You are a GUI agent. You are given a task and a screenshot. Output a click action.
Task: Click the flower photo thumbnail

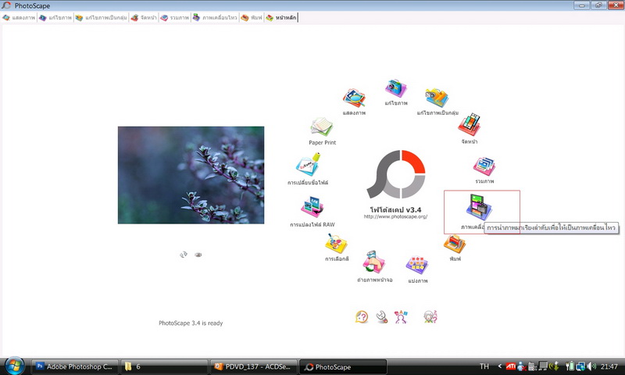191,175
